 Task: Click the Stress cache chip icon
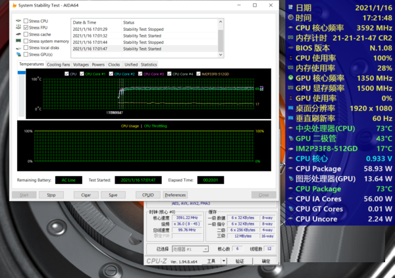18,35
